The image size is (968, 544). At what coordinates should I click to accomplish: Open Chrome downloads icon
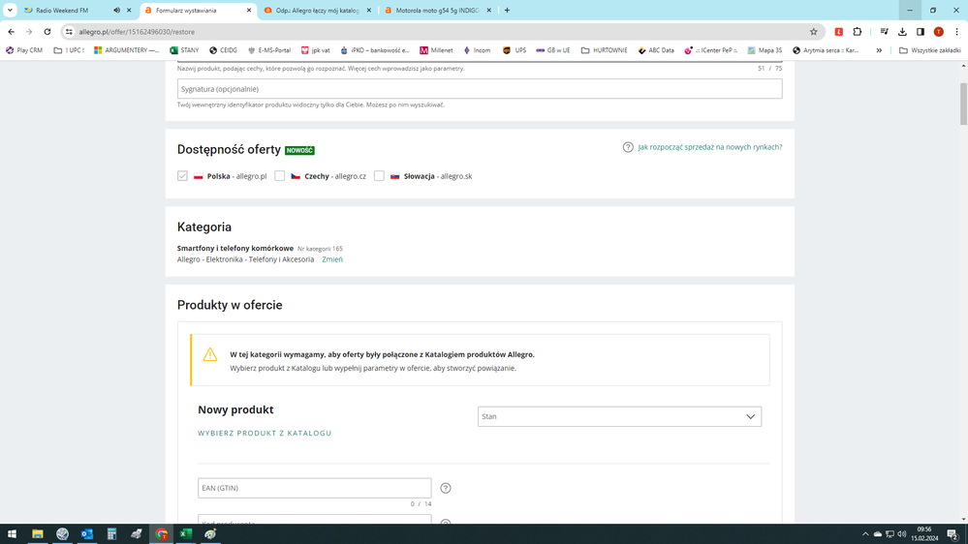[902, 31]
